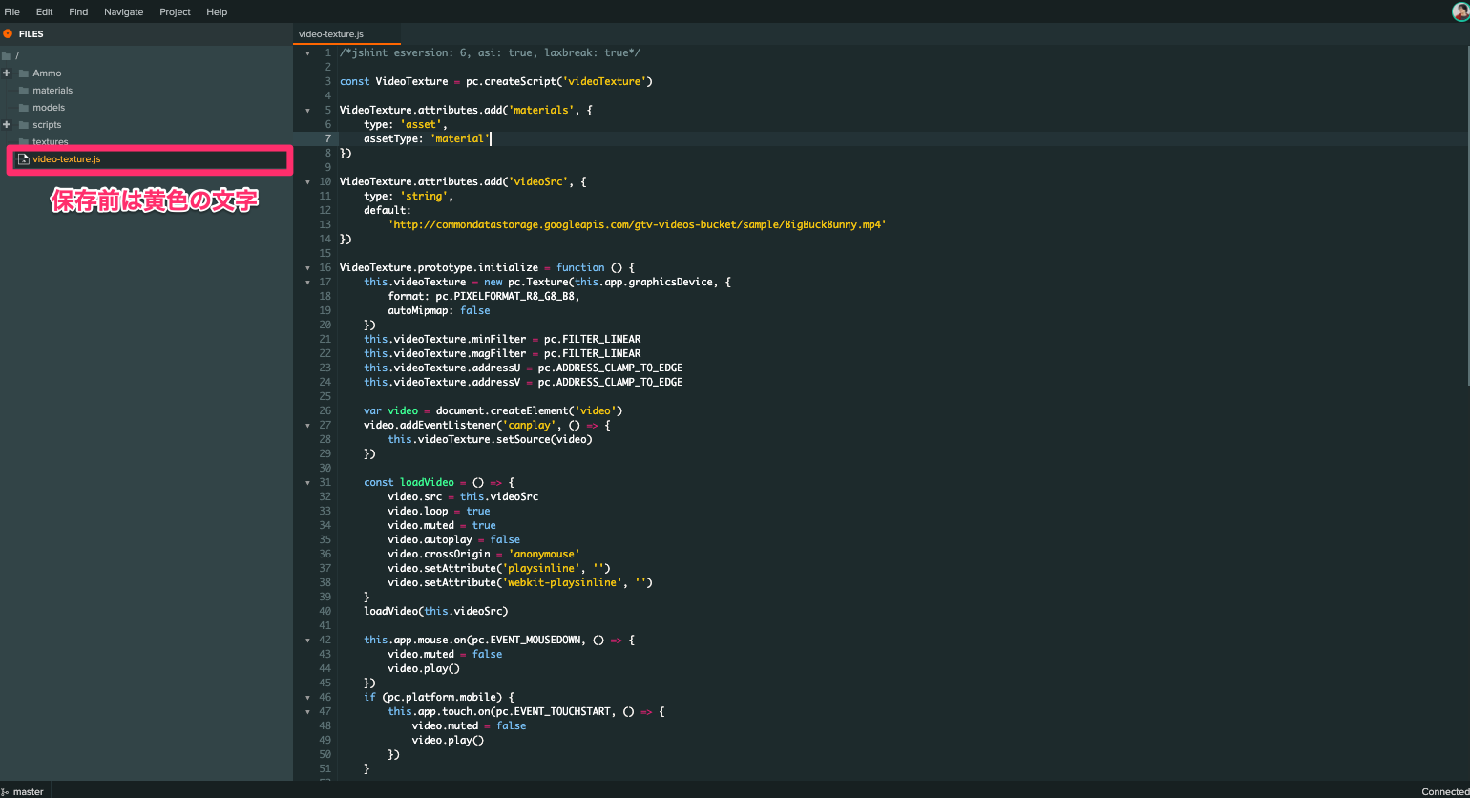The height and width of the screenshot is (798, 1470).
Task: Click the git branch icon beside master
Action: [x=5, y=791]
